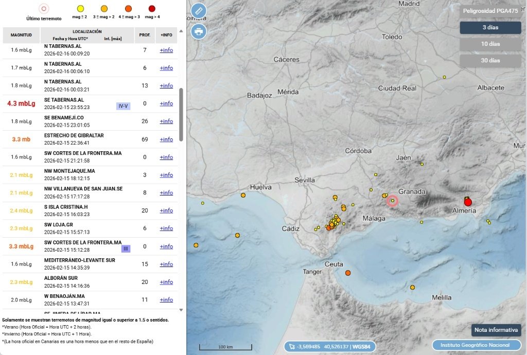This screenshot has height=355, width=527.
Task: Keep the "3 días" range selected
Action: (x=489, y=28)
